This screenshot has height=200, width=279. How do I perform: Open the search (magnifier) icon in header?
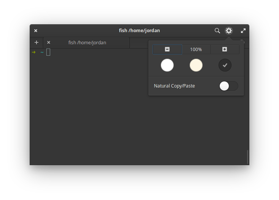[217, 31]
